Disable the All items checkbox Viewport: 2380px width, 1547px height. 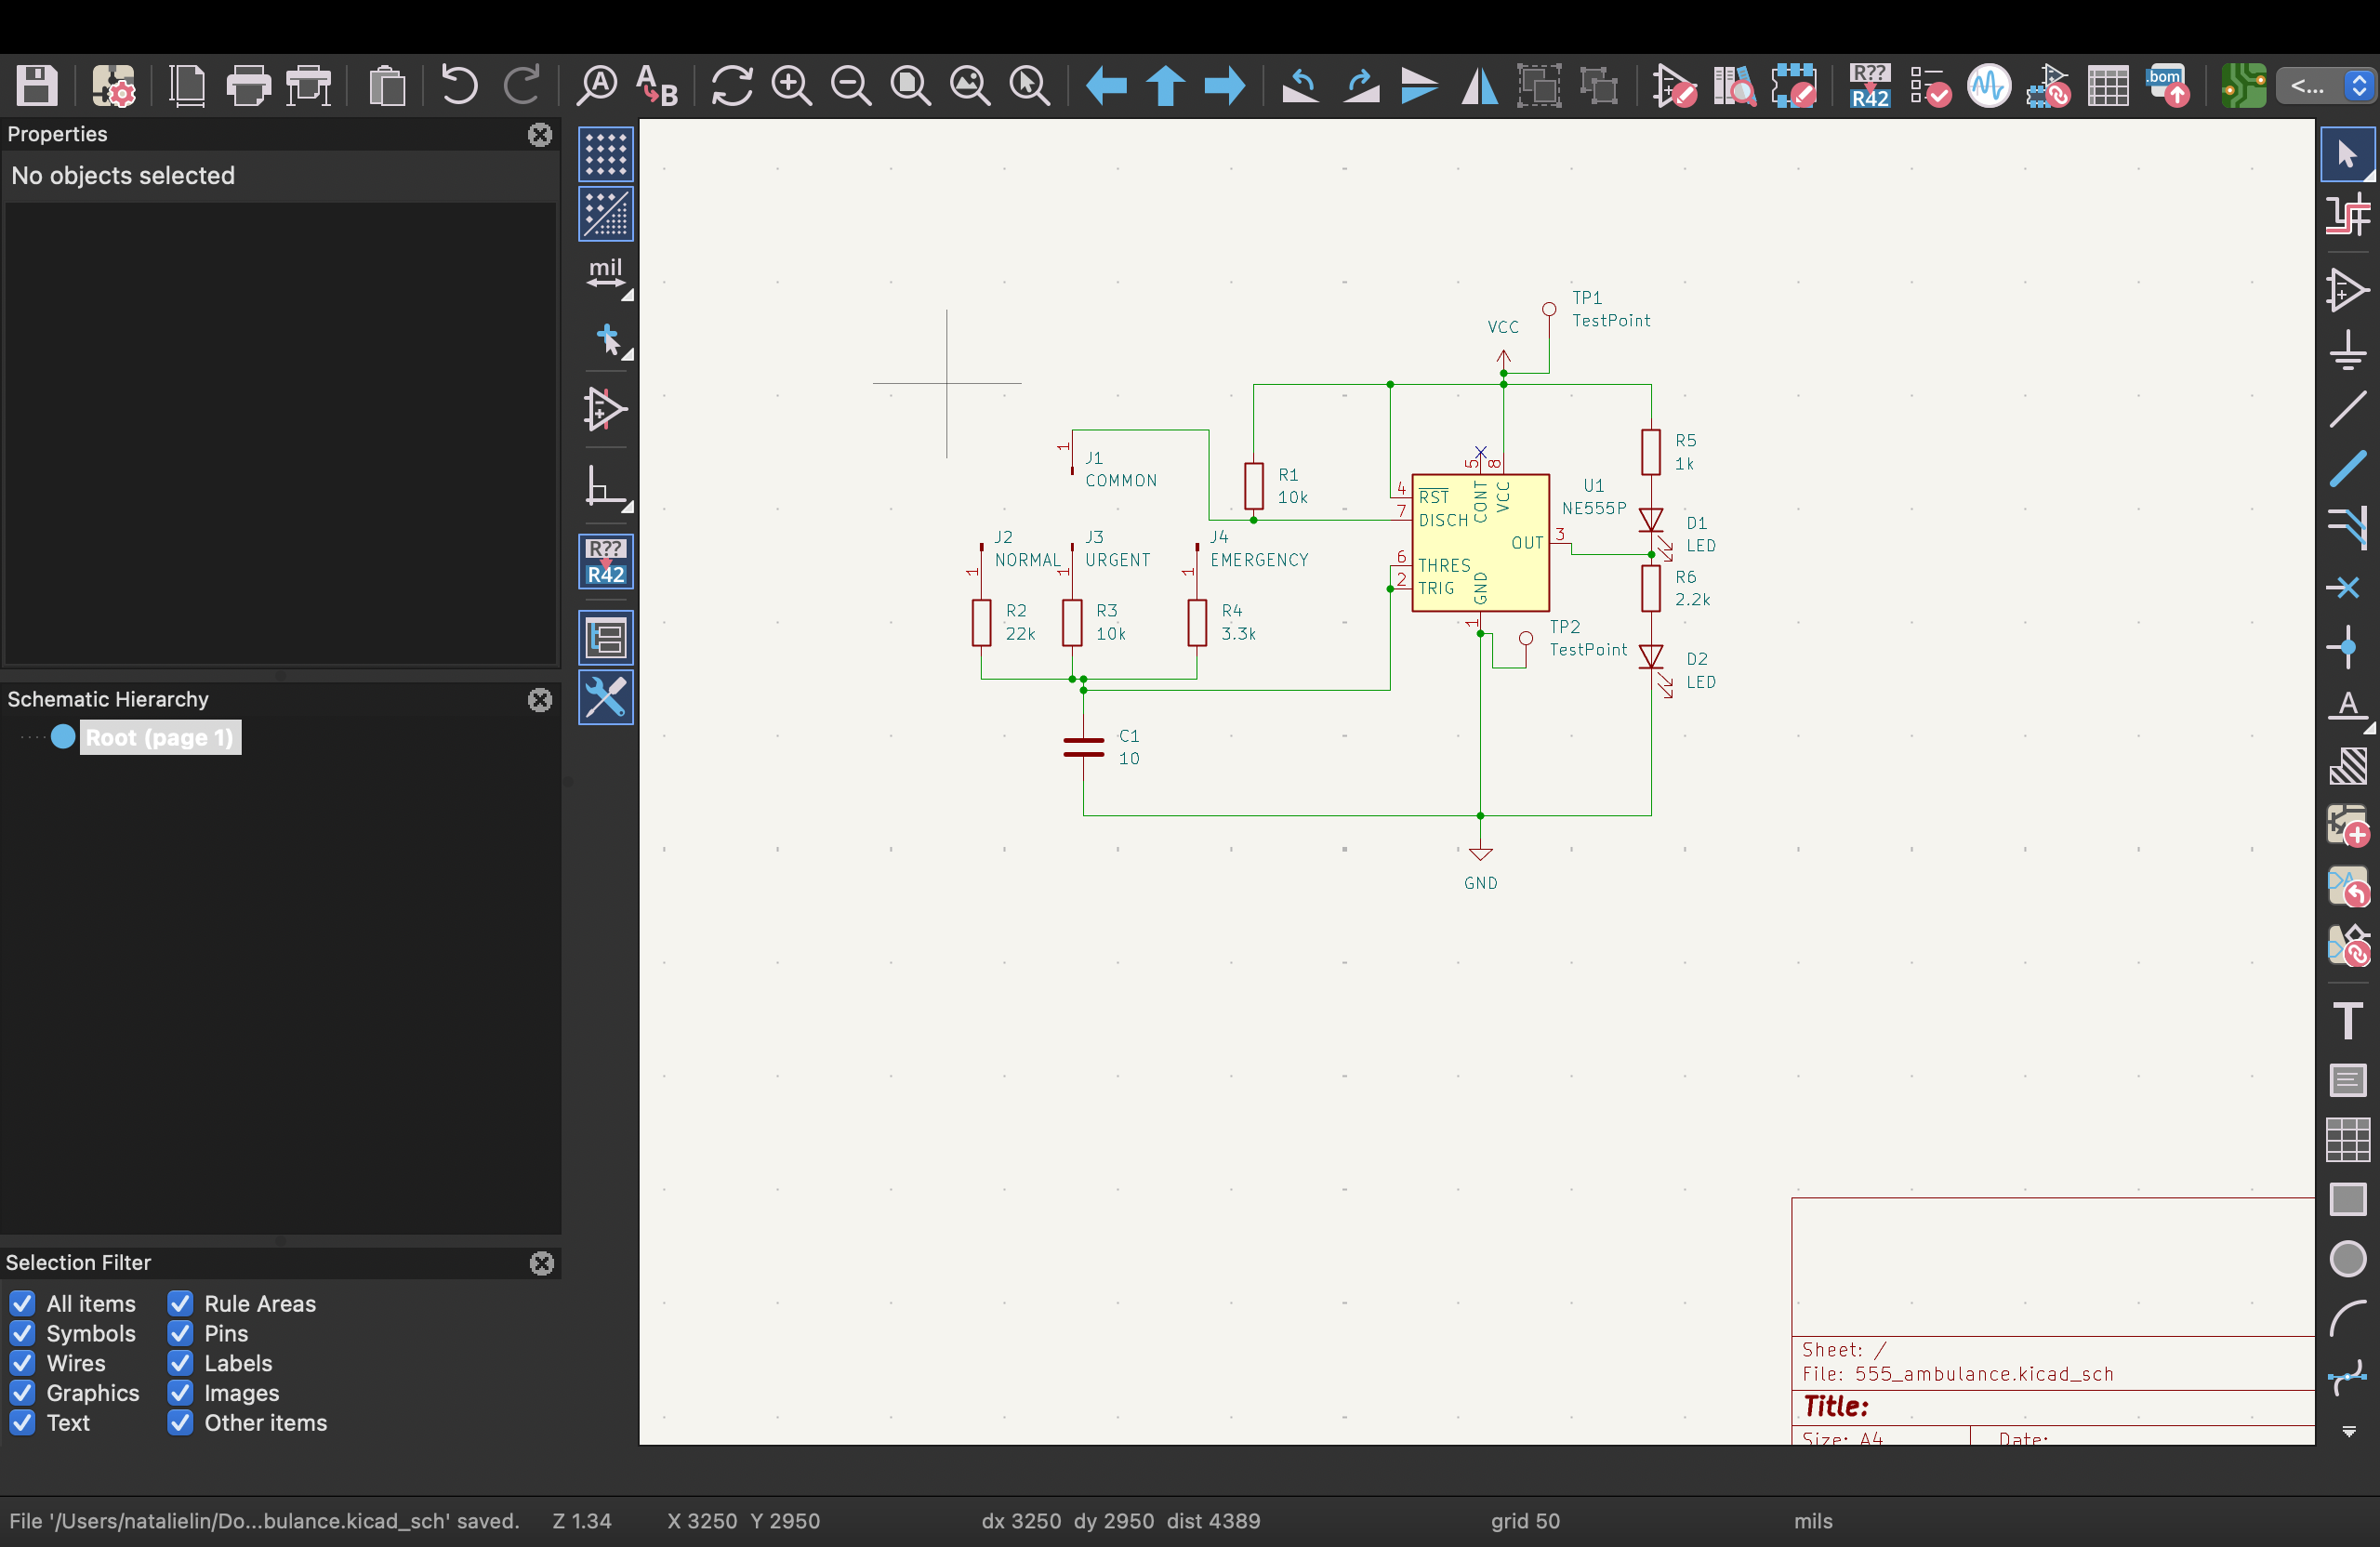coord(22,1303)
